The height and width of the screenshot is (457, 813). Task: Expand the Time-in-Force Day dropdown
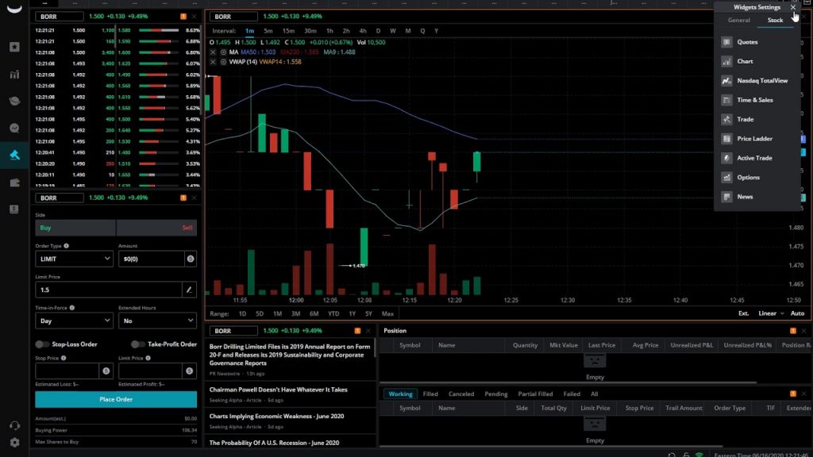click(74, 321)
